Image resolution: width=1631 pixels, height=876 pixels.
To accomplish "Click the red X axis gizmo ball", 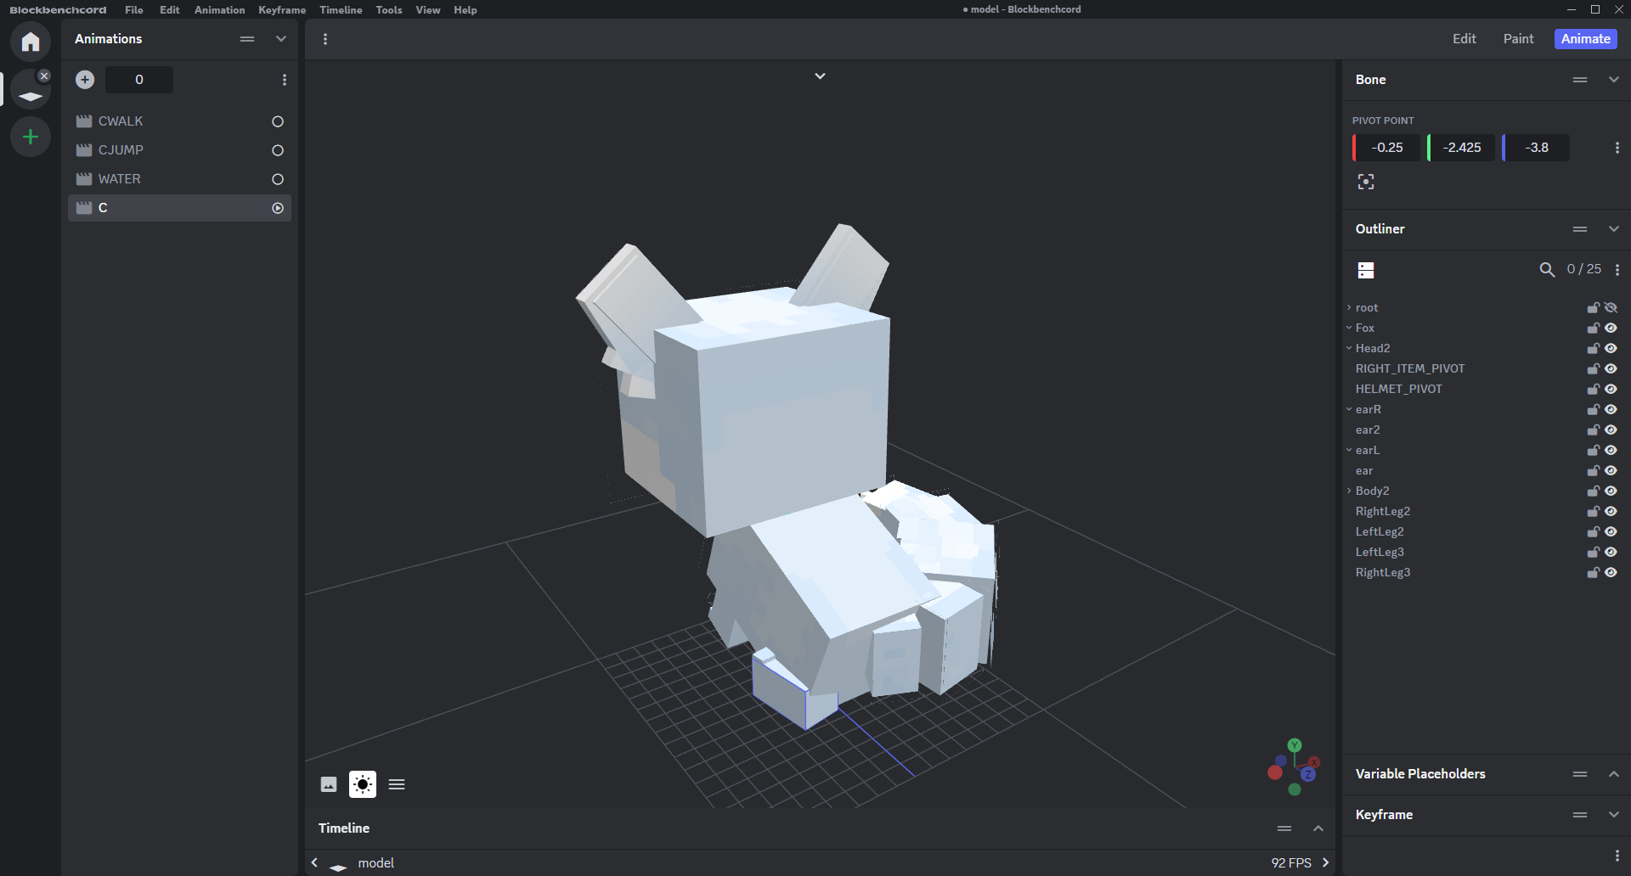I will point(1275,772).
